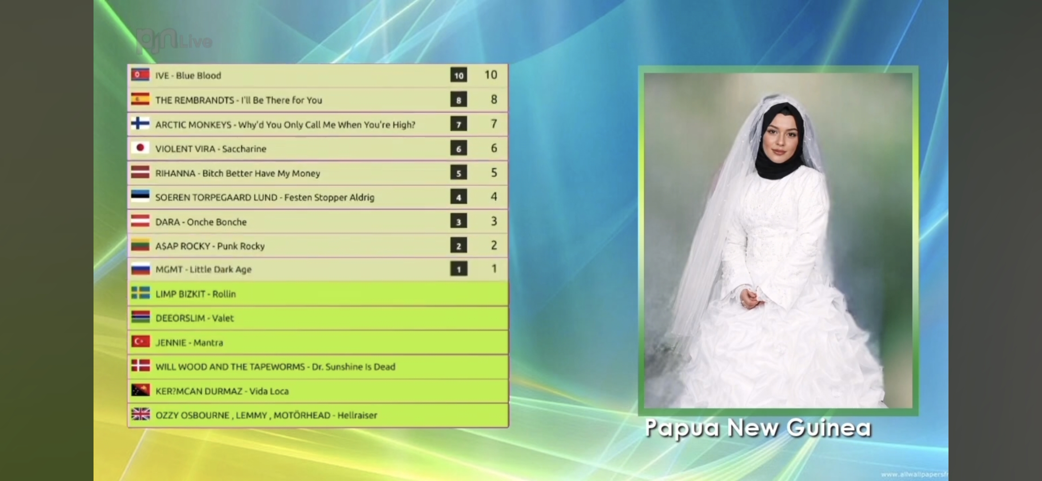Click the black 7 points badge for ARCTIC MONKEYS
This screenshot has width=1042, height=481.
coord(459,124)
